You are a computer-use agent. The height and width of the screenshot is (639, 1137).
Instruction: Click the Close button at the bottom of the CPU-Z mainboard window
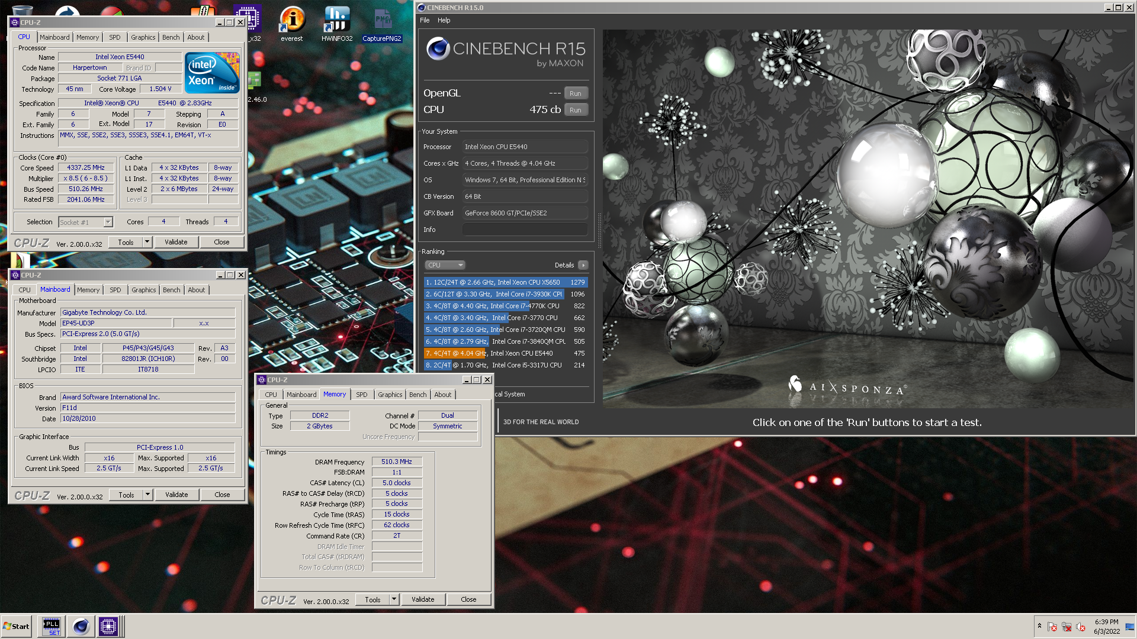point(222,495)
